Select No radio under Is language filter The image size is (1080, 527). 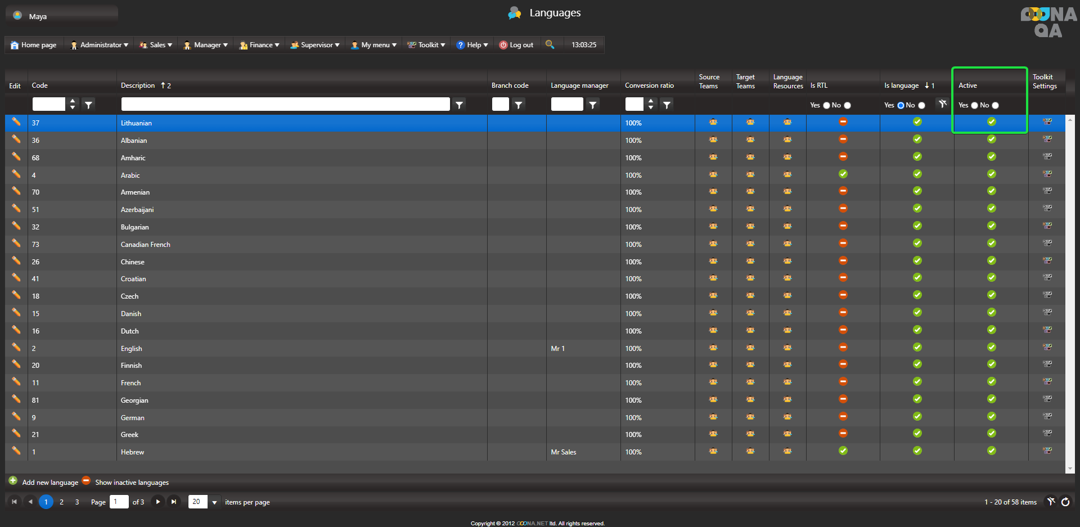(921, 105)
